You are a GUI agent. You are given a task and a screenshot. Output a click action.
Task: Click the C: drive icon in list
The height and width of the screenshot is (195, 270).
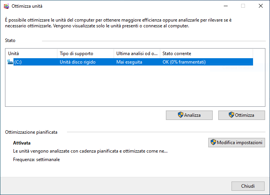click(10, 62)
